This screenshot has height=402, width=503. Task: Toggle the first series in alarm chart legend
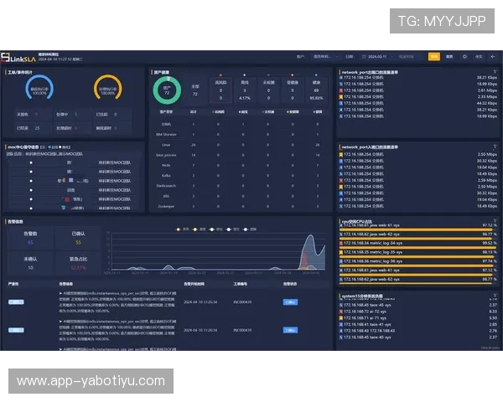coord(178,229)
